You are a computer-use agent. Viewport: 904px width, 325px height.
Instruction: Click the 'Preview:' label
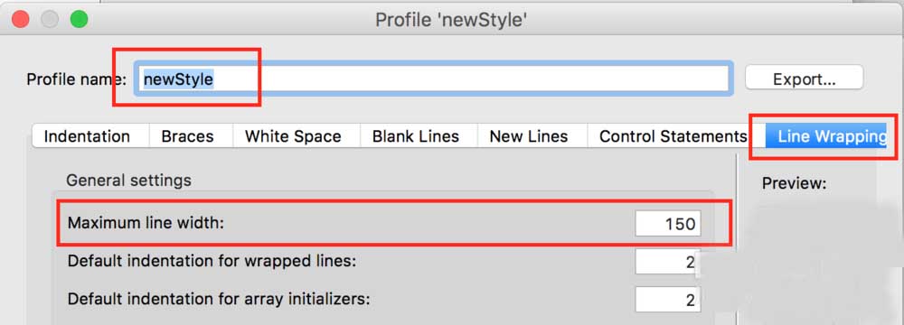795,184
